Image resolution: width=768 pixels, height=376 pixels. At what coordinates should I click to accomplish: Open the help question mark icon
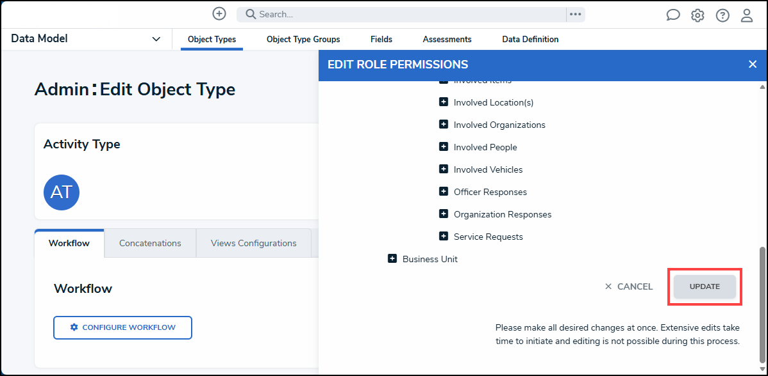[722, 15]
